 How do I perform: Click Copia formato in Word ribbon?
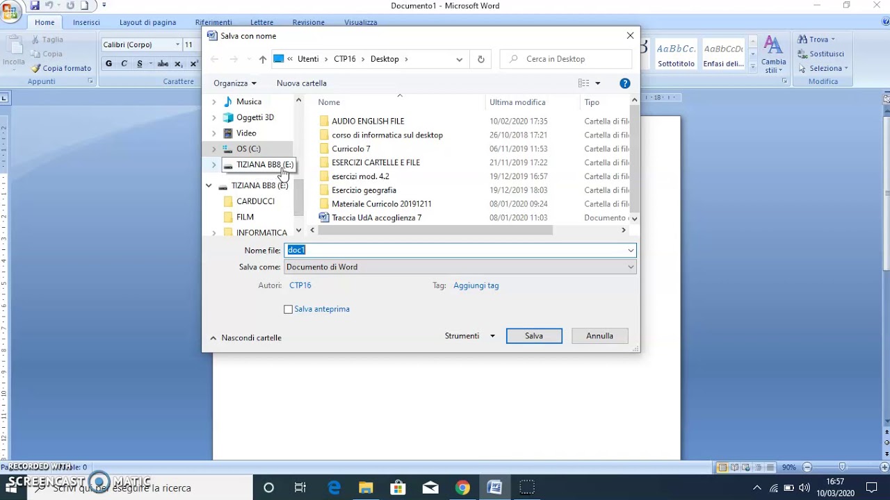coord(61,68)
